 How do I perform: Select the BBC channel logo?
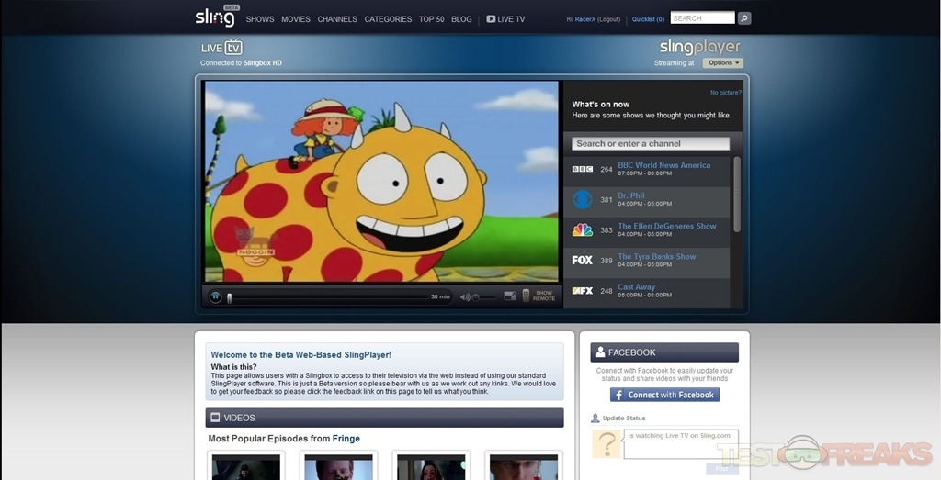point(582,169)
